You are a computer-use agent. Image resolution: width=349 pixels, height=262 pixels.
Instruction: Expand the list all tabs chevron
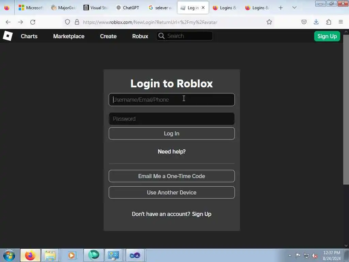point(294,8)
